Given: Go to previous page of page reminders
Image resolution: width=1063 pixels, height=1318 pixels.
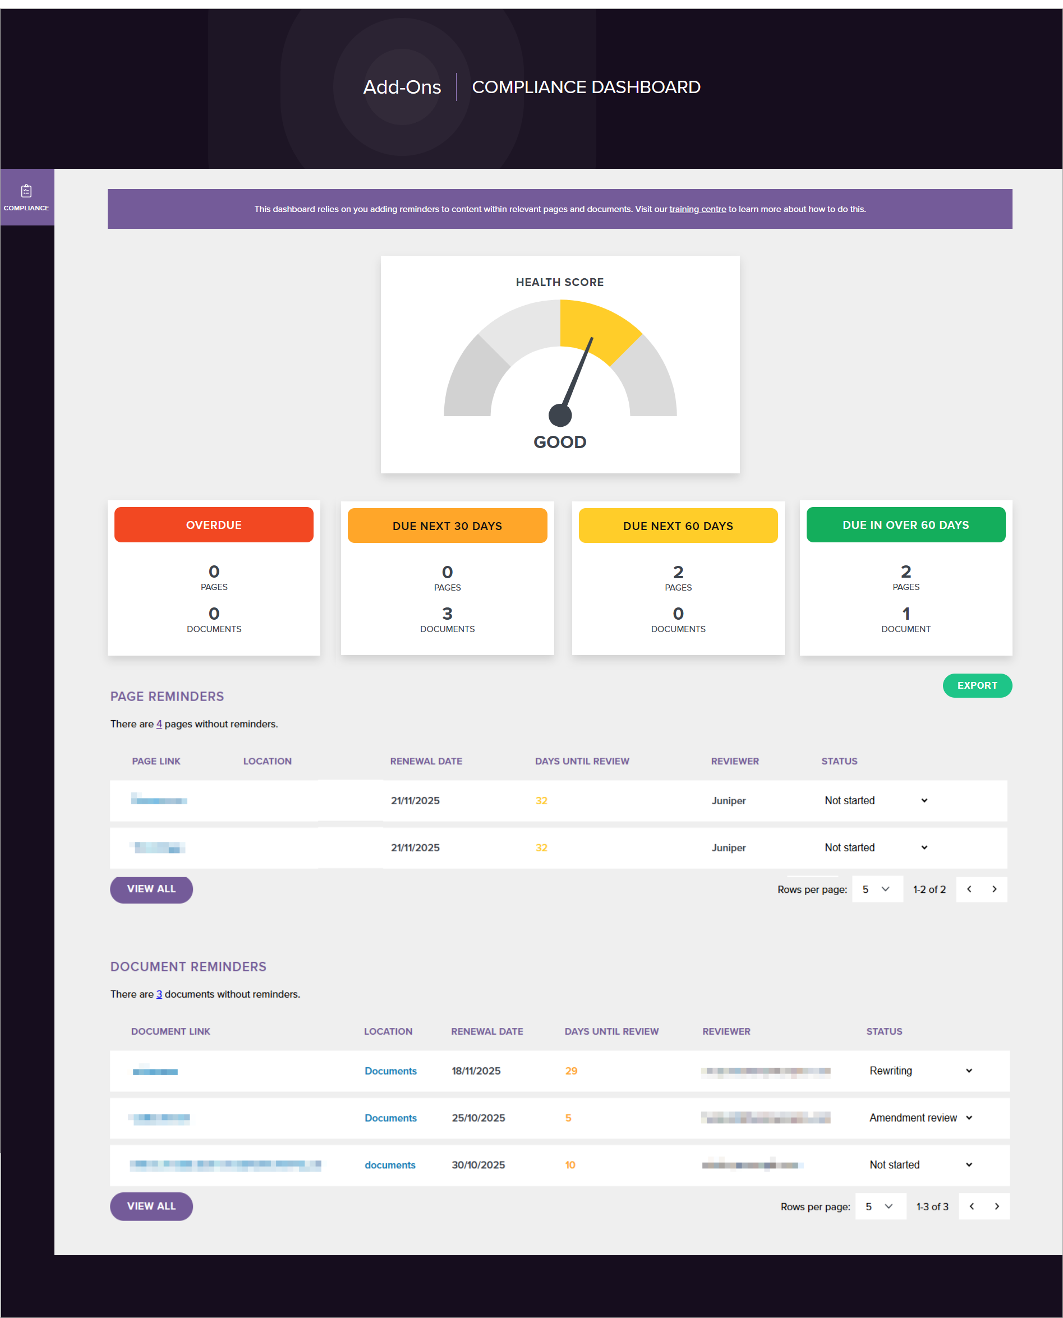Looking at the screenshot, I should [969, 889].
